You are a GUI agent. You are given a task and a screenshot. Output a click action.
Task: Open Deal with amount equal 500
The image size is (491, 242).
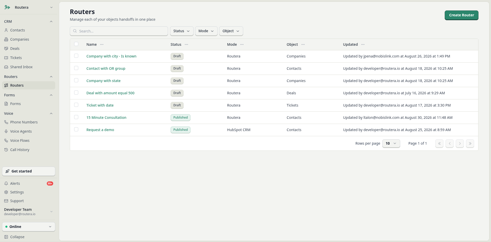[110, 93]
